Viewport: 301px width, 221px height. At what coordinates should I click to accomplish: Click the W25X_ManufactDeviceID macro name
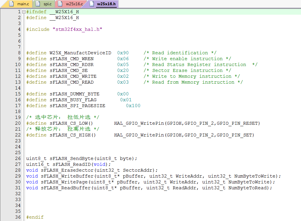(80, 53)
